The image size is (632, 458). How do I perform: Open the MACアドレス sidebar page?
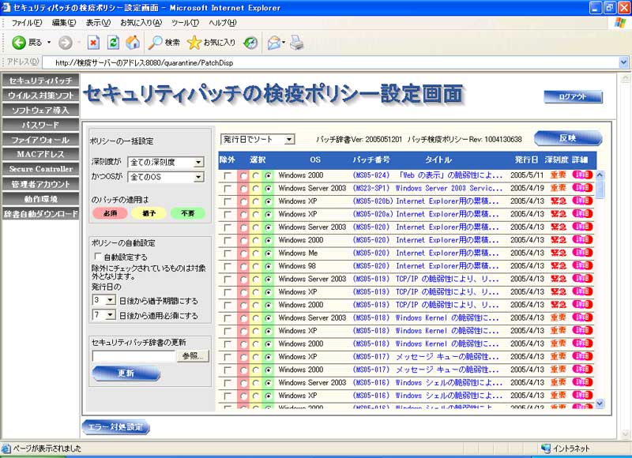[x=40, y=154]
